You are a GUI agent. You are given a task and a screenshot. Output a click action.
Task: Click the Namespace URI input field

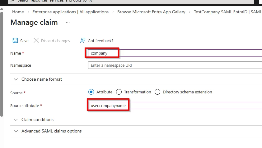tap(174, 65)
